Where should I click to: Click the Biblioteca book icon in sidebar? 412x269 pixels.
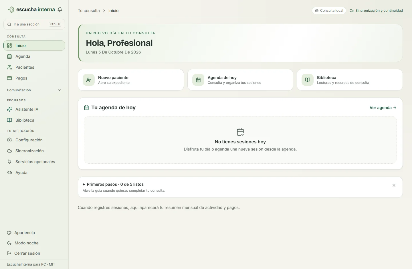click(x=9, y=120)
